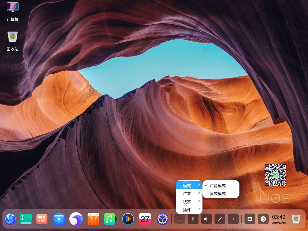The width and height of the screenshot is (308, 231).
Task: Open the gear-shaped control center icon
Action: tap(162, 219)
